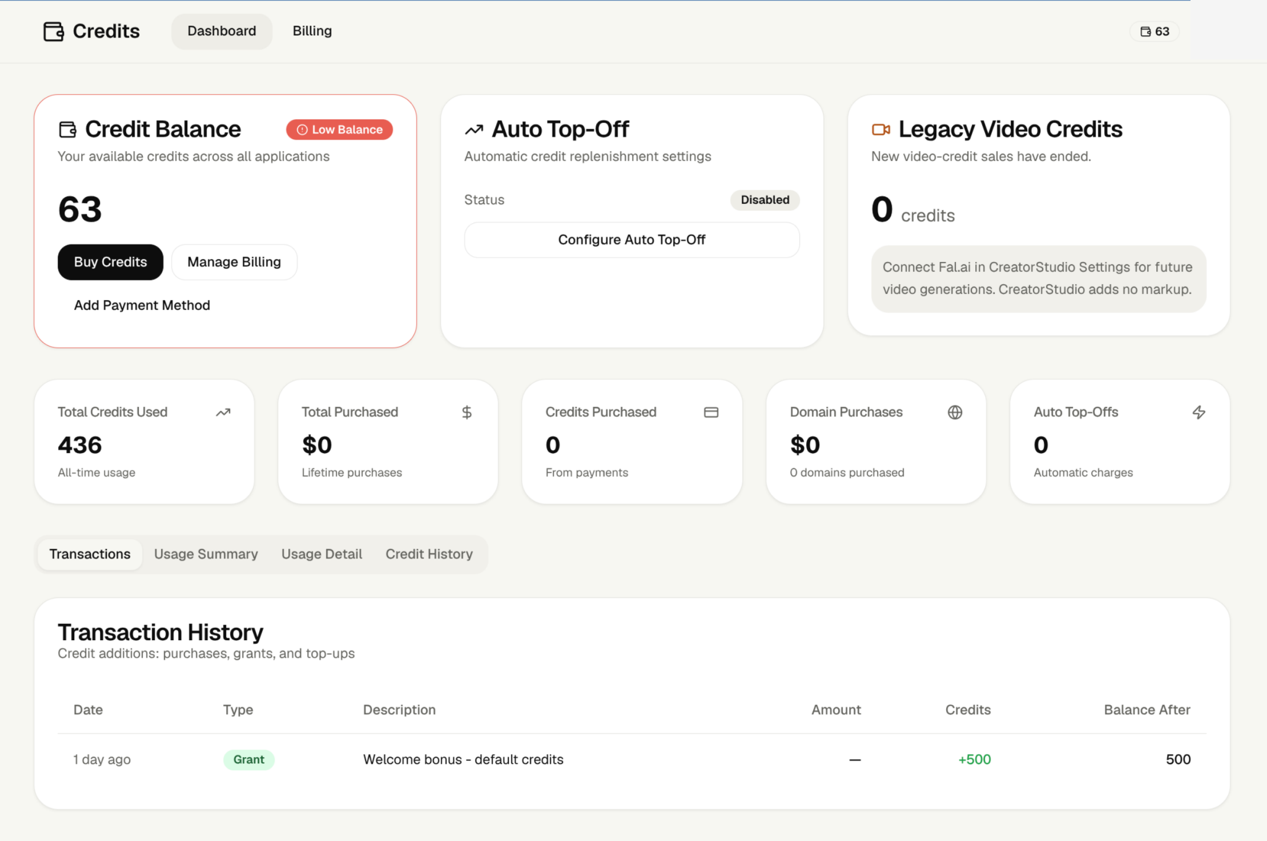Click the Disabled status badge

tap(765, 200)
